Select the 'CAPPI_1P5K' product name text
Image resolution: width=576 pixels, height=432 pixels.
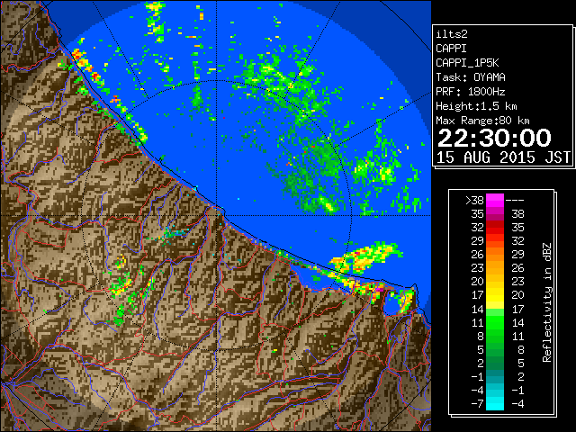pos(467,63)
